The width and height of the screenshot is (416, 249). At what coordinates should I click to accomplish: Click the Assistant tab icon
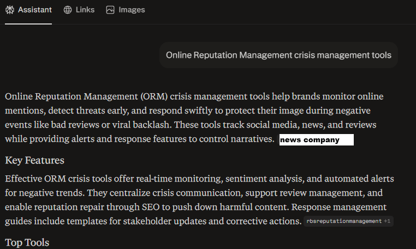pyautogui.click(x=9, y=10)
